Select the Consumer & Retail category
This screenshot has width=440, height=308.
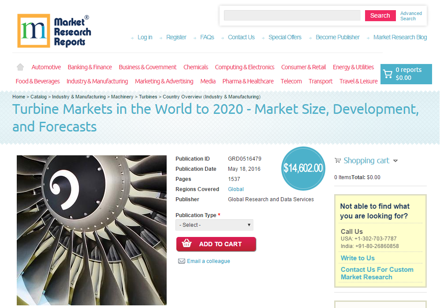click(x=304, y=67)
